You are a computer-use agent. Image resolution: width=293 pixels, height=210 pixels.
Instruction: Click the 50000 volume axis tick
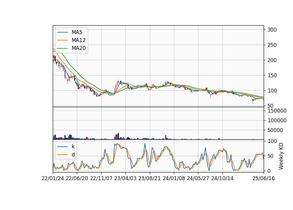coord(275,130)
